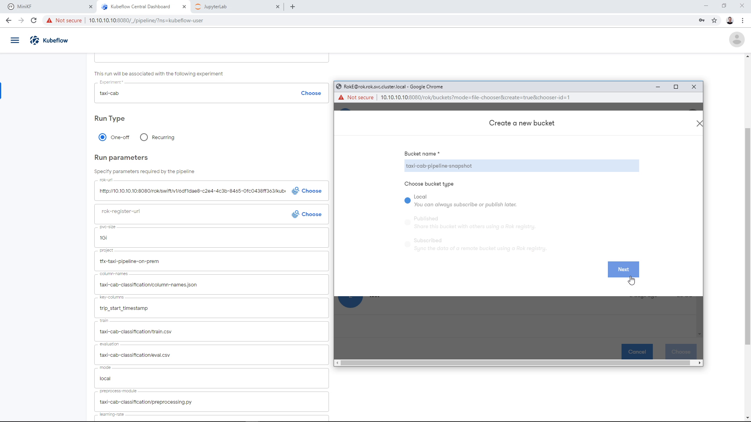Click the Not secure warning in main address bar
The width and height of the screenshot is (751, 422).
tap(64, 20)
